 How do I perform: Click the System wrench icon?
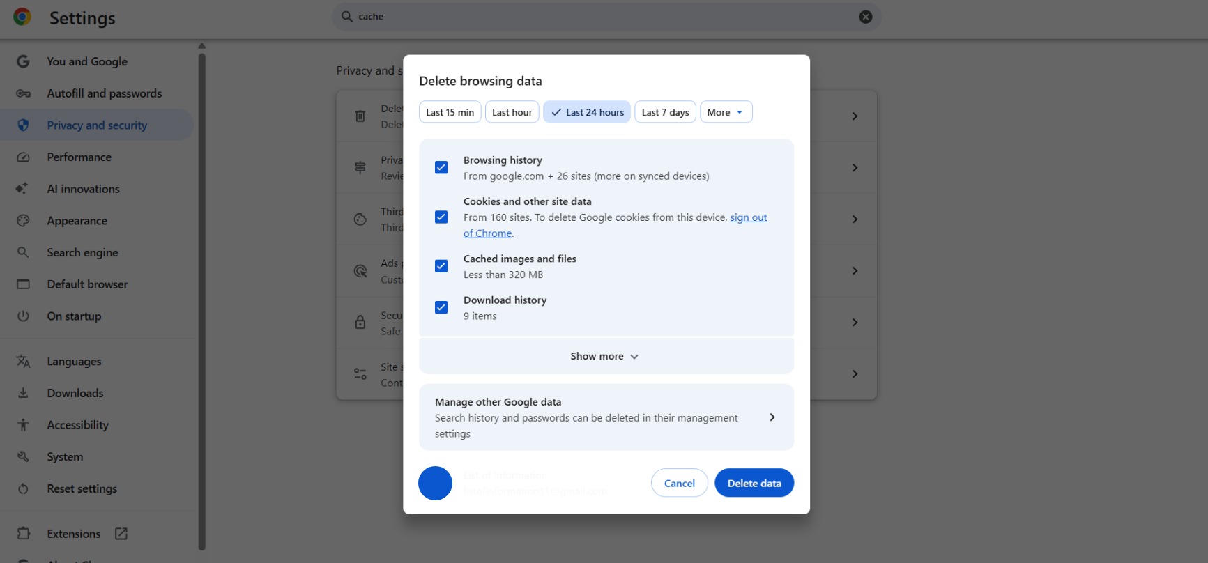point(23,456)
